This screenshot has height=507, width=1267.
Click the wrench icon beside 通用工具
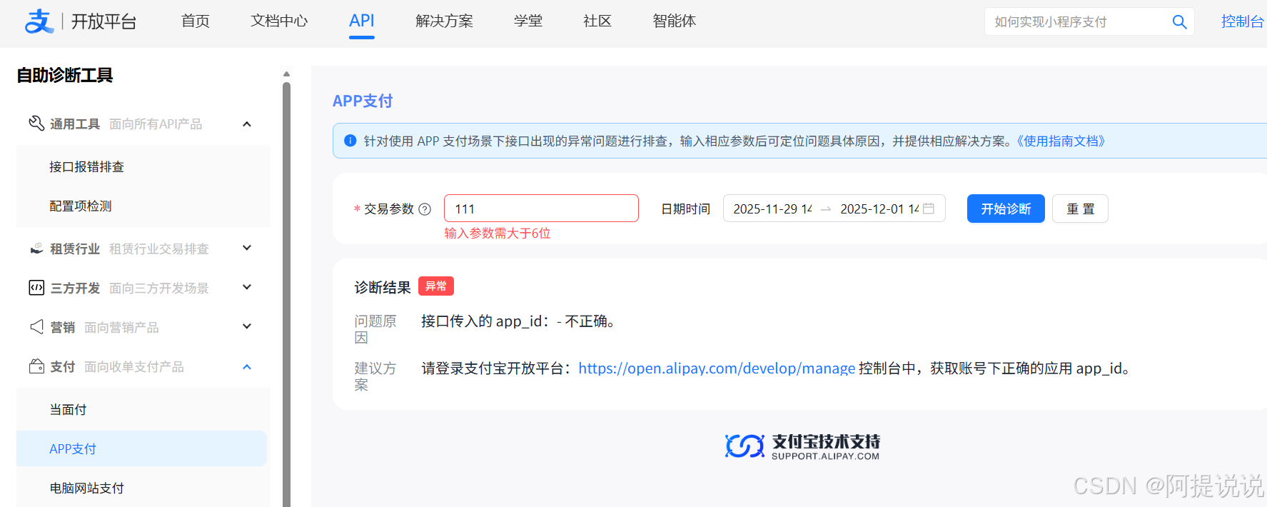coord(36,124)
